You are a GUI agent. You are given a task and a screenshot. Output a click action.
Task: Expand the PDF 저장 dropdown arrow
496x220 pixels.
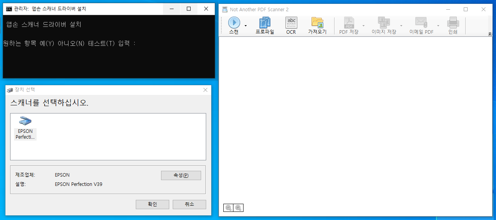pyautogui.click(x=363, y=26)
